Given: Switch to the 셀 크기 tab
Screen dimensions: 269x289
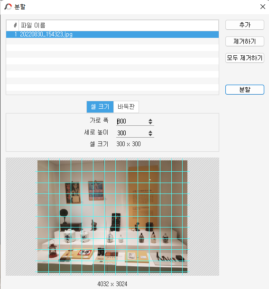Looking at the screenshot, I should click(x=100, y=106).
